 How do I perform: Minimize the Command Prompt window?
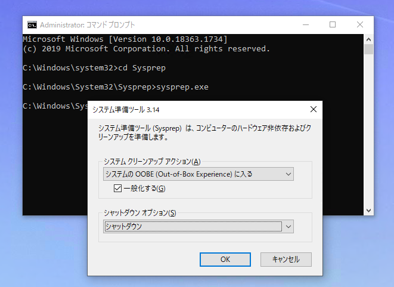coord(306,24)
